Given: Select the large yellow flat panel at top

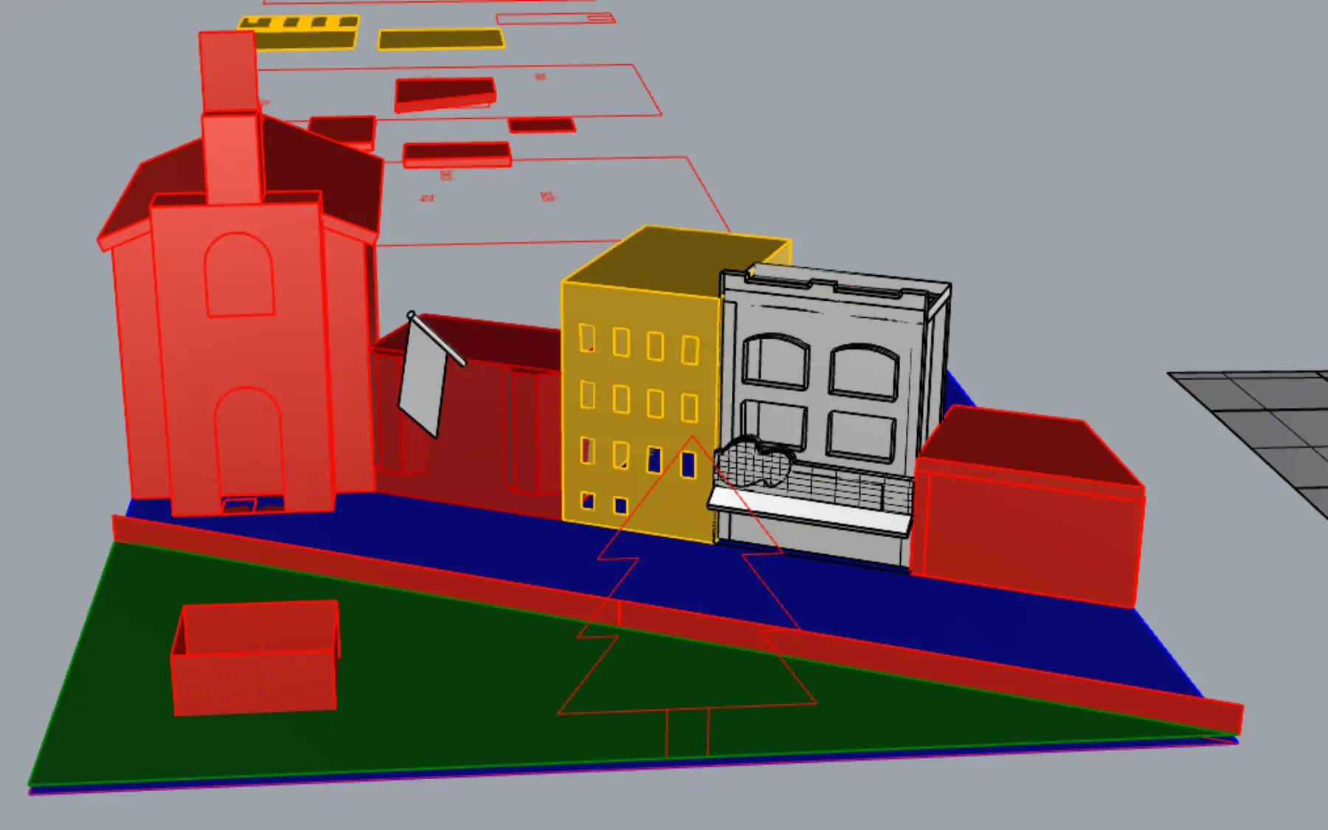Looking at the screenshot, I should pos(441,39).
